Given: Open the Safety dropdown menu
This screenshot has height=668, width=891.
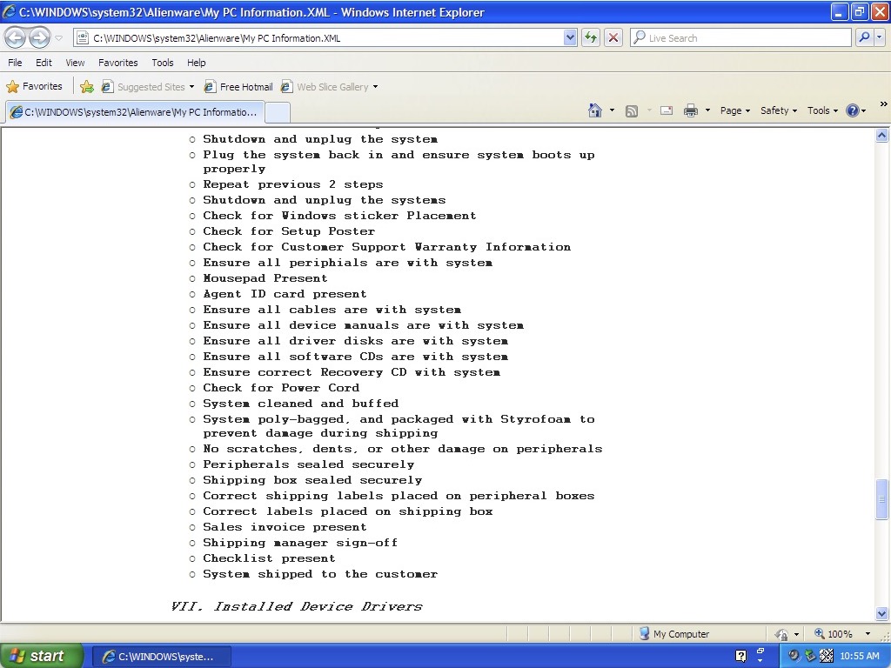Looking at the screenshot, I should point(778,110).
